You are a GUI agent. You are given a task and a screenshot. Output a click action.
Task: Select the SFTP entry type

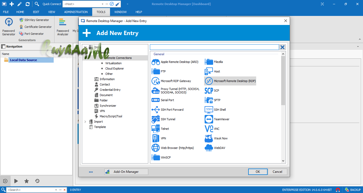coord(213,100)
